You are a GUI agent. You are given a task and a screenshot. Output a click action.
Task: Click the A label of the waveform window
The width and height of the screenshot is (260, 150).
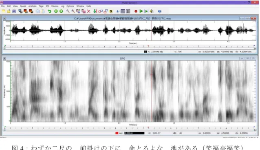pos(4,18)
